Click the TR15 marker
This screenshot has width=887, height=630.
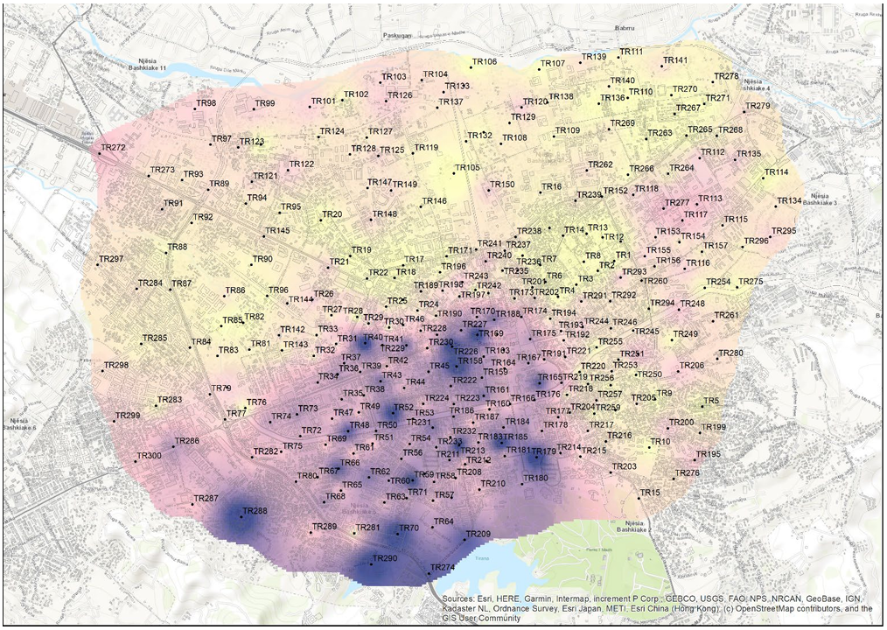[639, 498]
